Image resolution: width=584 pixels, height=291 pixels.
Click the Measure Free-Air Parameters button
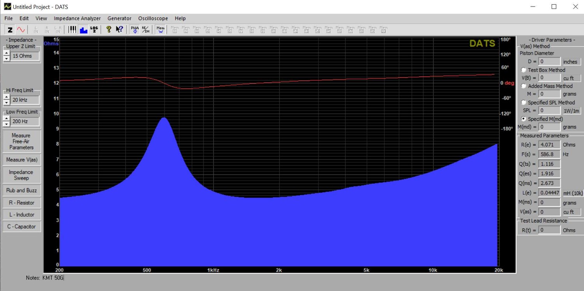[21, 141]
